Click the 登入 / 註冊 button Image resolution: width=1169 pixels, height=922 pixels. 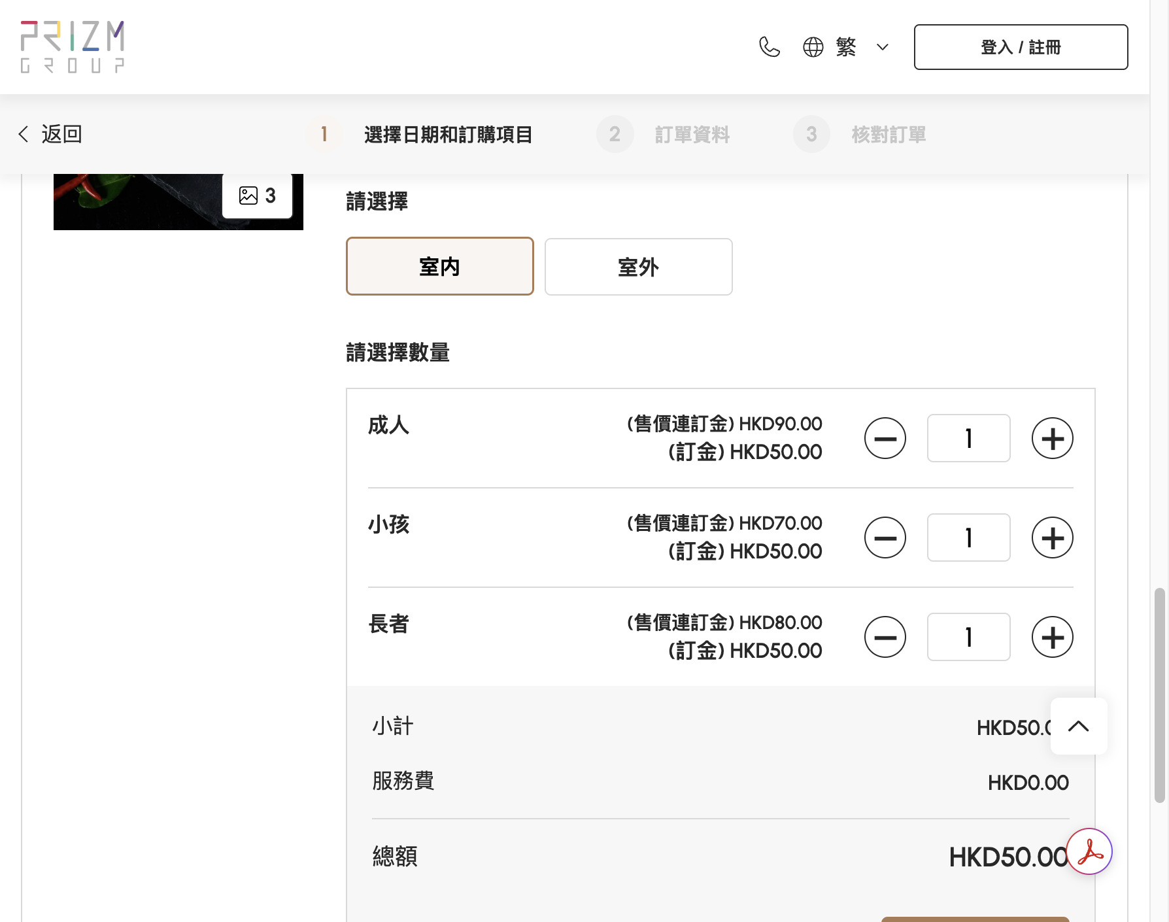1021,47
